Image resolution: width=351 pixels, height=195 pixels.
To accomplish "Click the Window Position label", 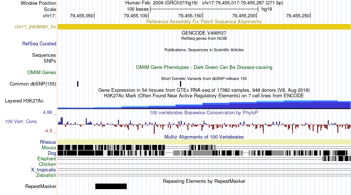I will [38, 3].
